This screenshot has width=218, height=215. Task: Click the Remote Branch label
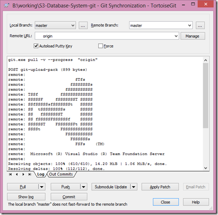105,25
